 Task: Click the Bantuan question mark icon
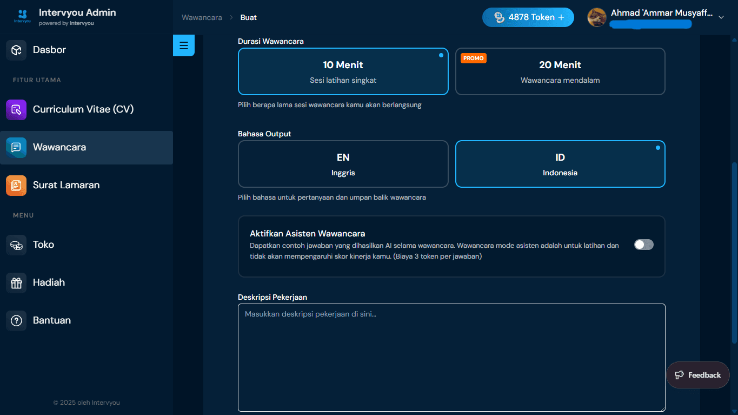tap(16, 320)
